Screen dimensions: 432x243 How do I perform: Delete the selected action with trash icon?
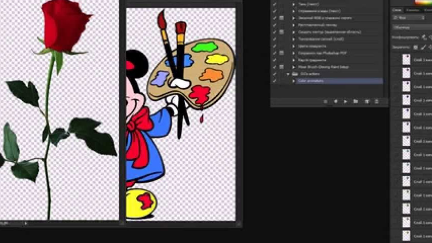[377, 102]
